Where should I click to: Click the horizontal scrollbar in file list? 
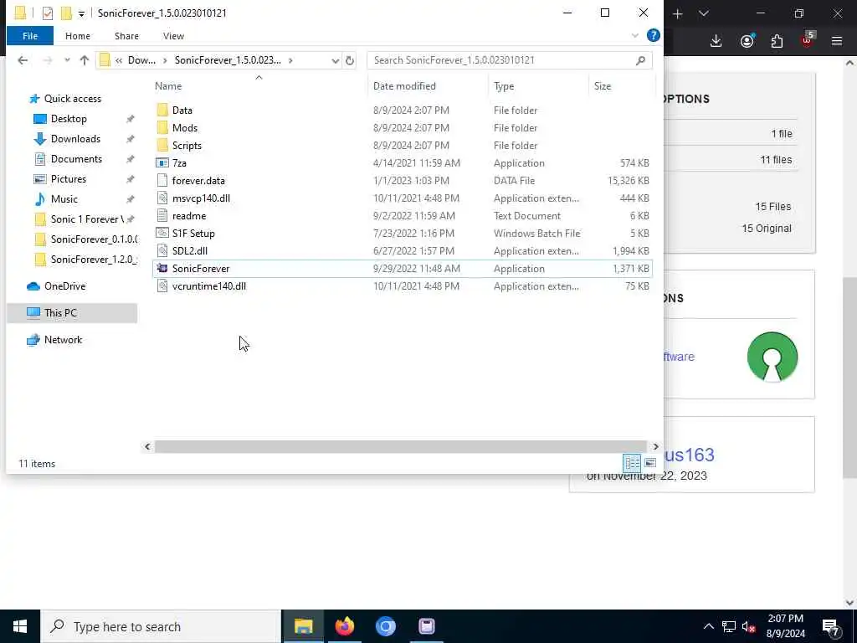tap(401, 446)
